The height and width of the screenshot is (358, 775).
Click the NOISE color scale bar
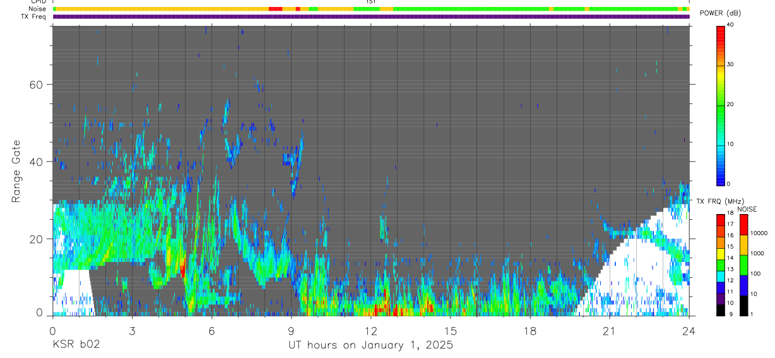click(743, 265)
